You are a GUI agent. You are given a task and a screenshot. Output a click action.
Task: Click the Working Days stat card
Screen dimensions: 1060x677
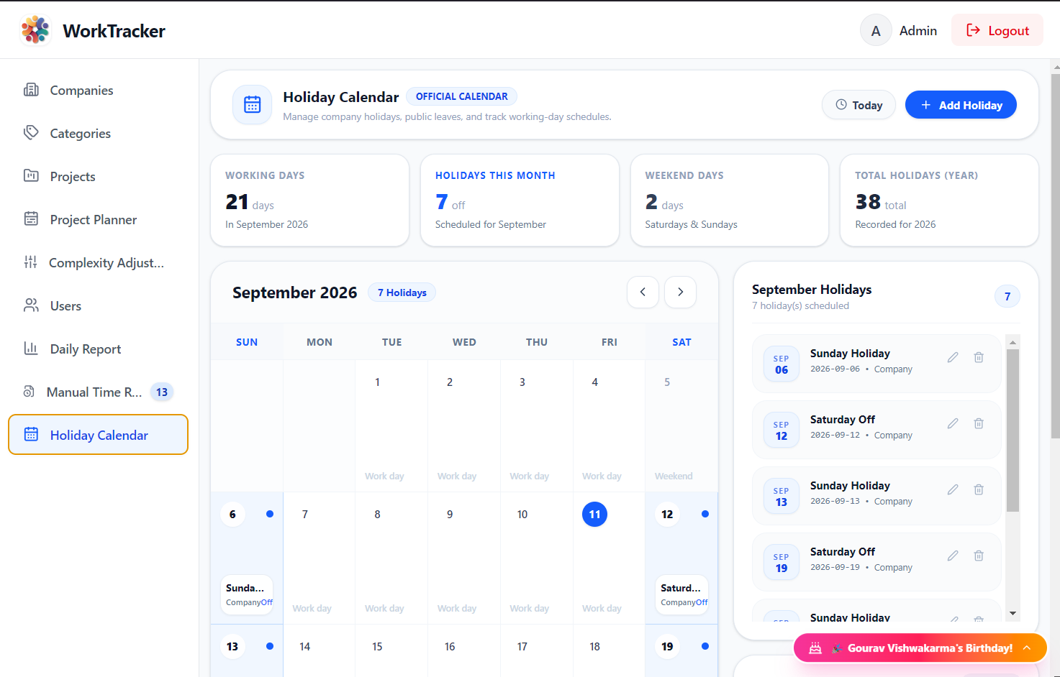[x=309, y=200]
